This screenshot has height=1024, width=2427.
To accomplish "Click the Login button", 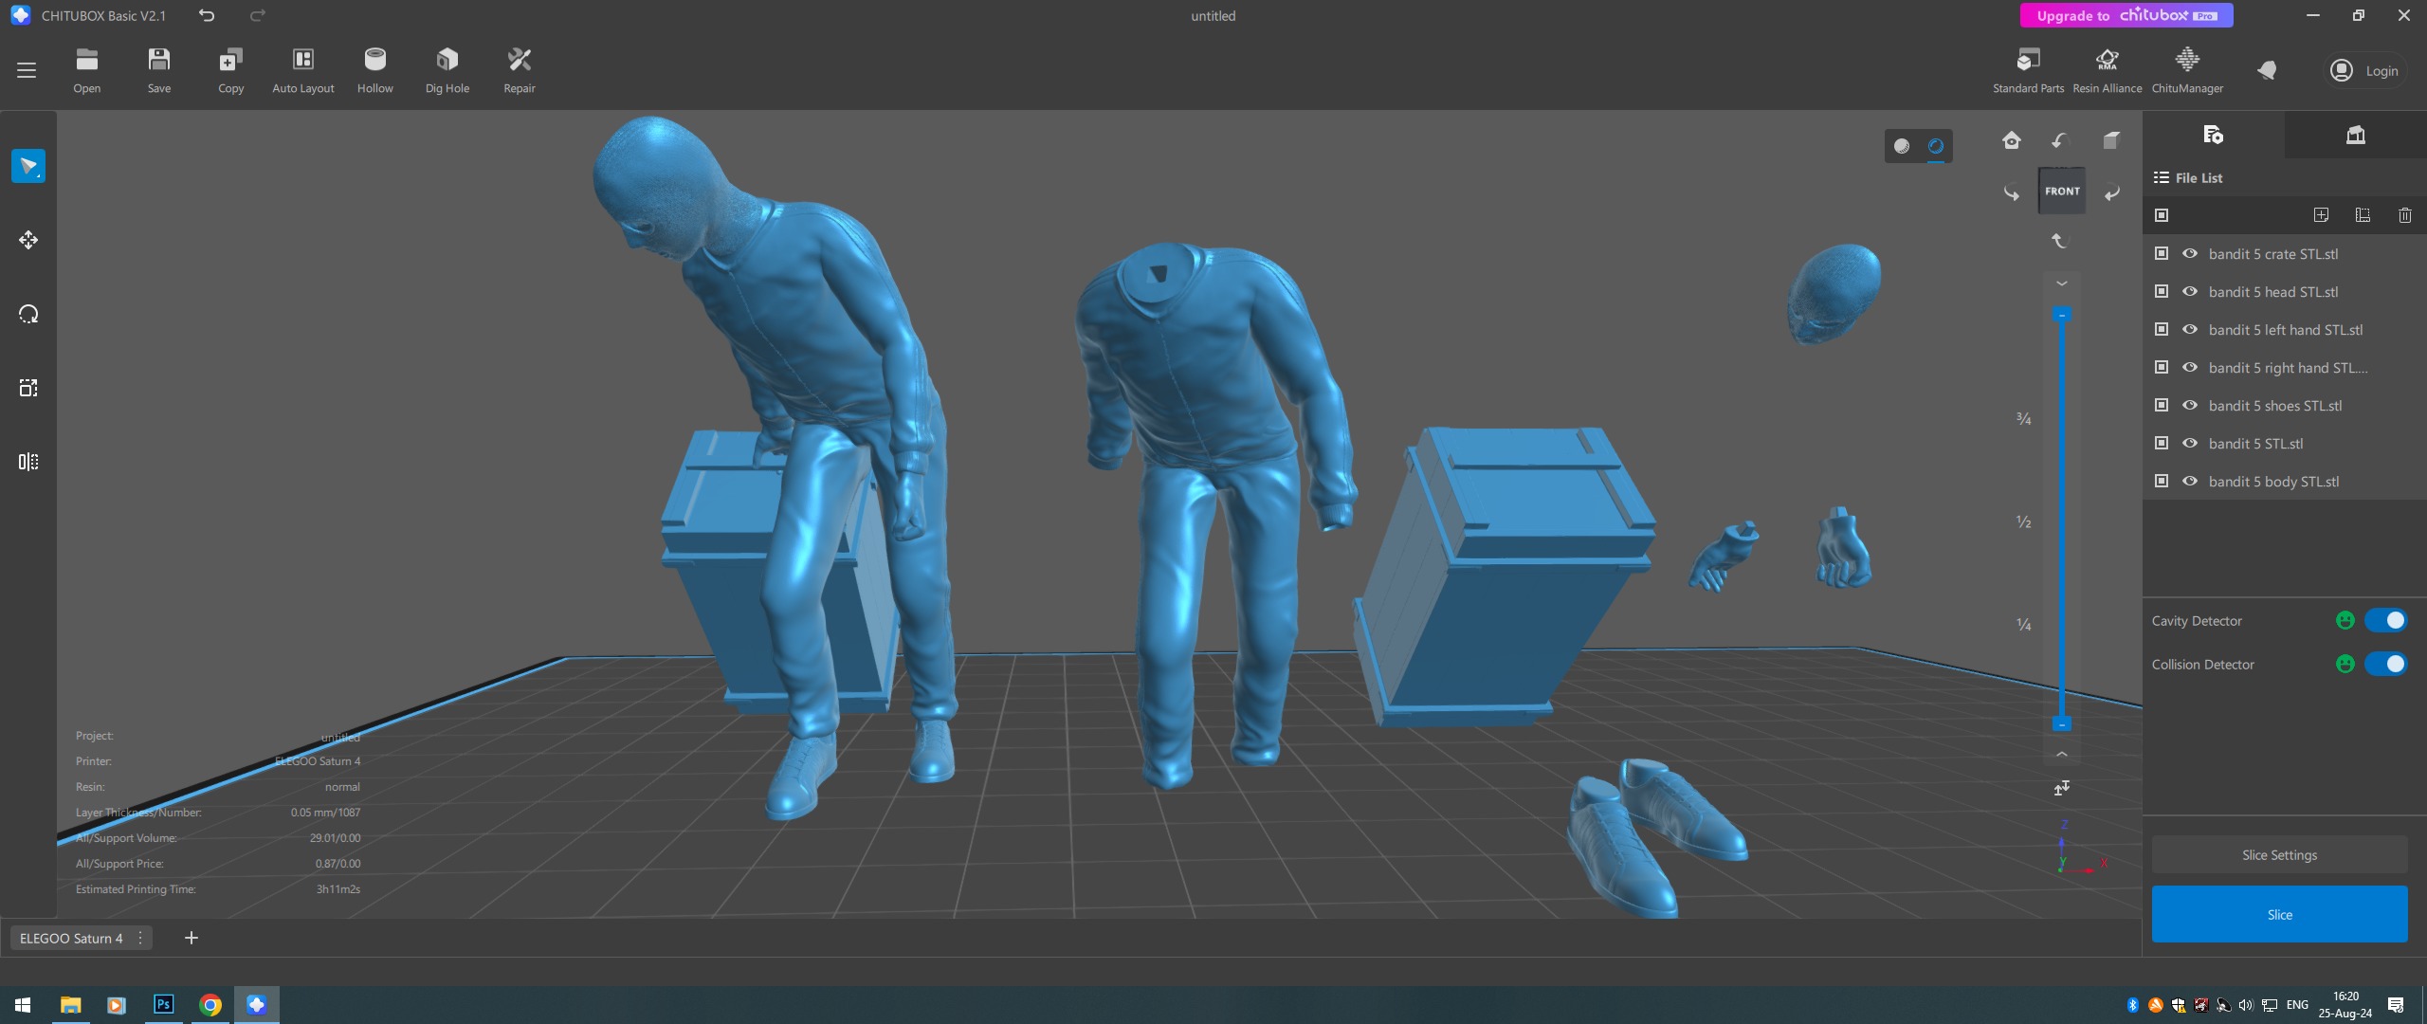I will pyautogui.click(x=2365, y=71).
